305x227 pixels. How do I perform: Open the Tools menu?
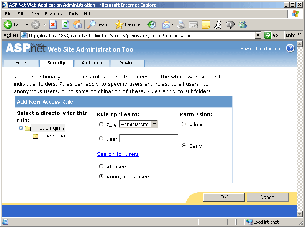(73, 14)
